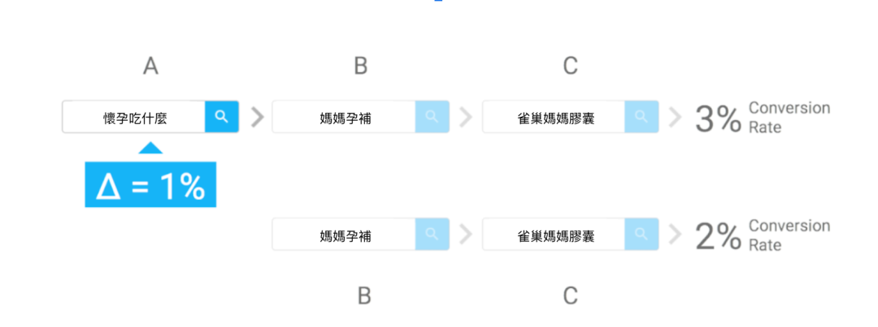
Task: Focus the bottom-row 雀巢媽媽膠囊 search field
Action: [x=554, y=235]
